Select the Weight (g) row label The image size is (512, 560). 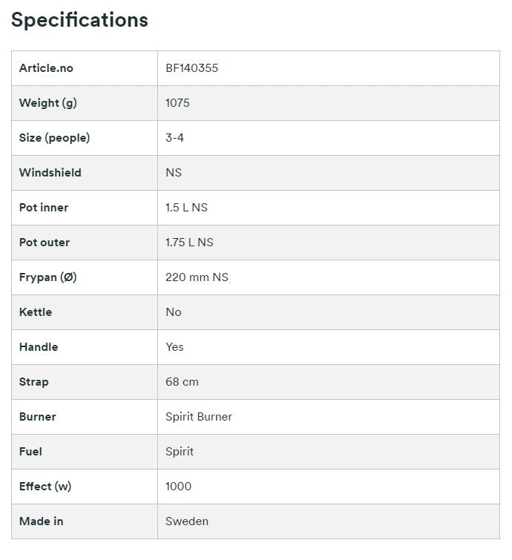(48, 103)
